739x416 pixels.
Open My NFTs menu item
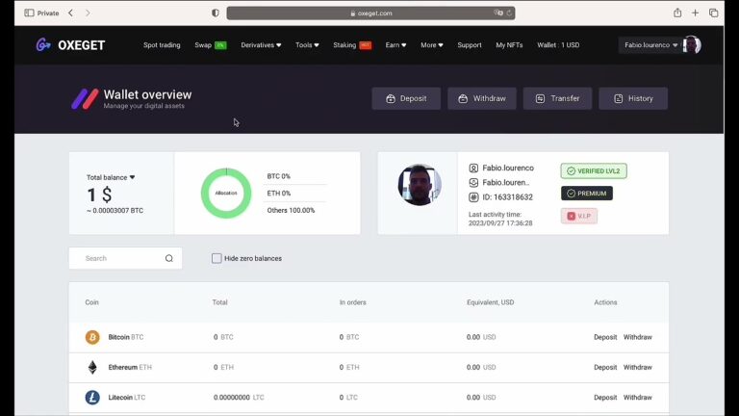[x=509, y=45]
